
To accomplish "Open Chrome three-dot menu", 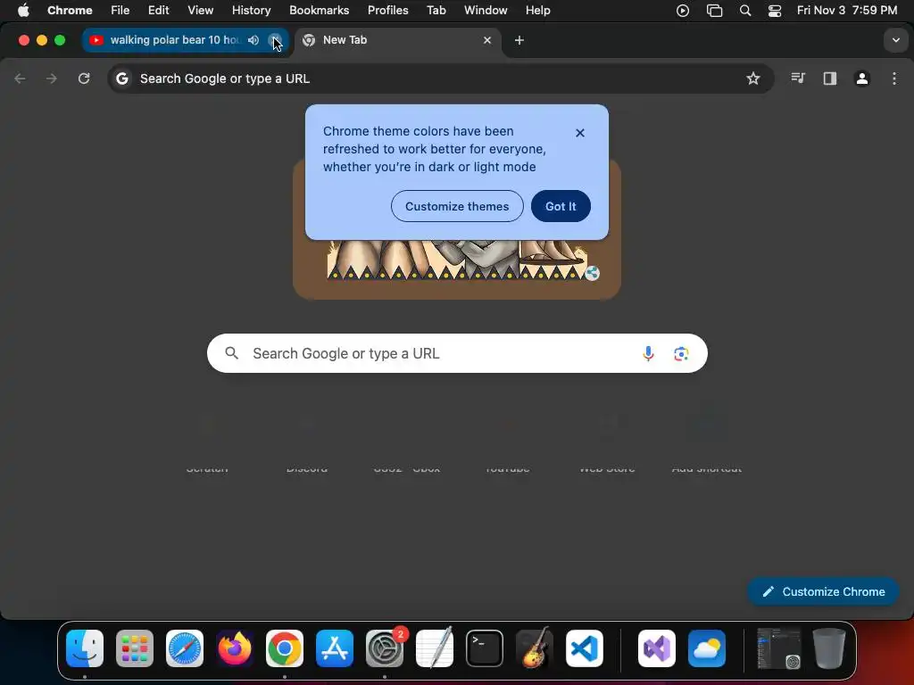I will point(894,78).
